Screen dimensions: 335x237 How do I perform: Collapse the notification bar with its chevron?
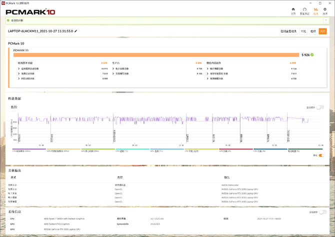(326, 20)
